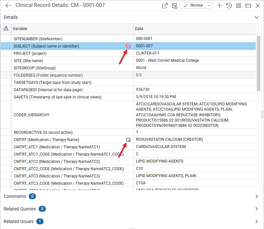This screenshot has height=229, width=264.
Task: Click the Comments count badge
Action: [x=32, y=196]
